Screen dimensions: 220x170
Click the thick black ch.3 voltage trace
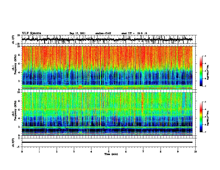tap(107, 142)
